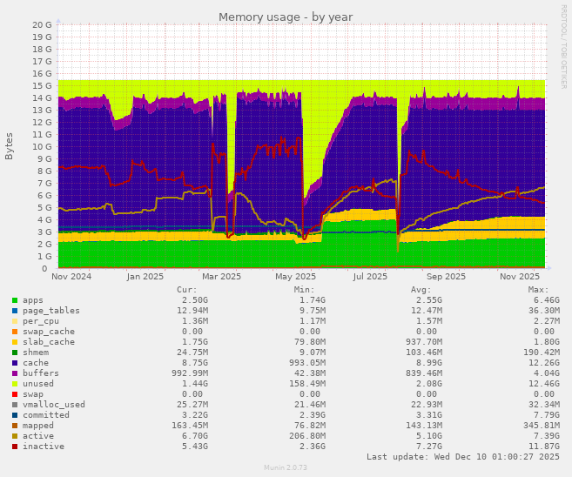Select the 'swap_cache' legend label

point(49,332)
